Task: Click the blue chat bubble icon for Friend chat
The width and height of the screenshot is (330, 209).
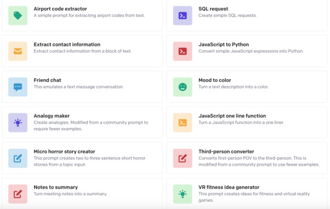Action: (x=18, y=87)
